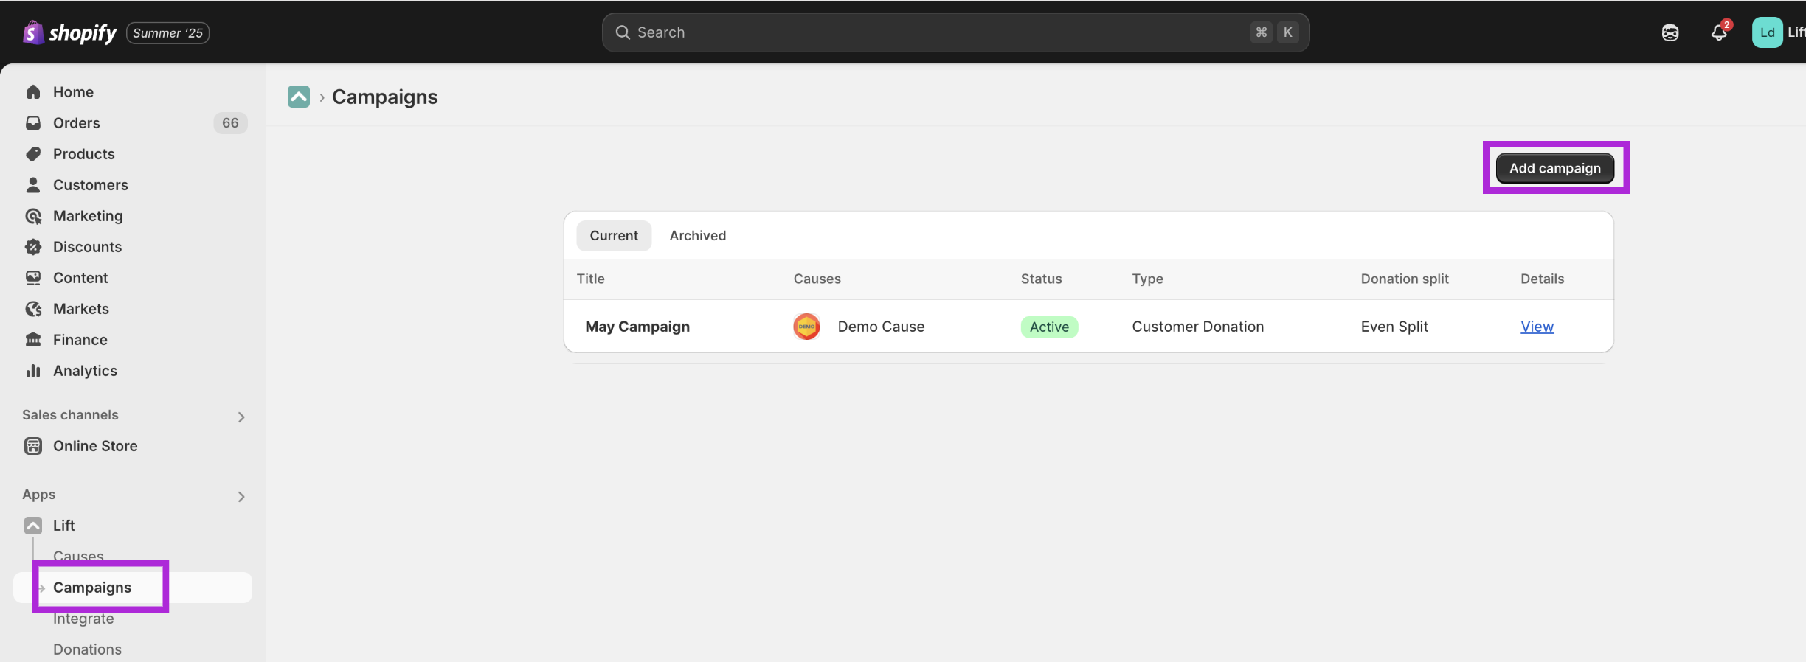Click the Ld account avatar
This screenshot has height=662, width=1806.
click(1767, 32)
